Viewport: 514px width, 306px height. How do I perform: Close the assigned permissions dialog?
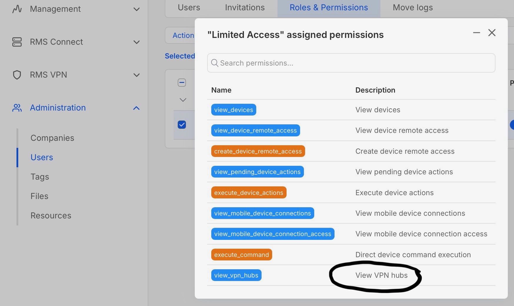point(492,33)
